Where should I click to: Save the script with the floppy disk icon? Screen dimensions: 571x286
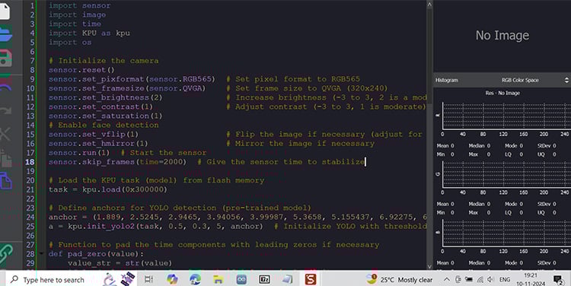pyautogui.click(x=5, y=59)
